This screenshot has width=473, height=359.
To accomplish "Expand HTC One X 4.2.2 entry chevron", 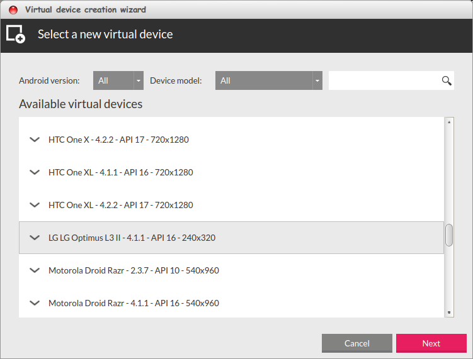I will [x=35, y=140].
